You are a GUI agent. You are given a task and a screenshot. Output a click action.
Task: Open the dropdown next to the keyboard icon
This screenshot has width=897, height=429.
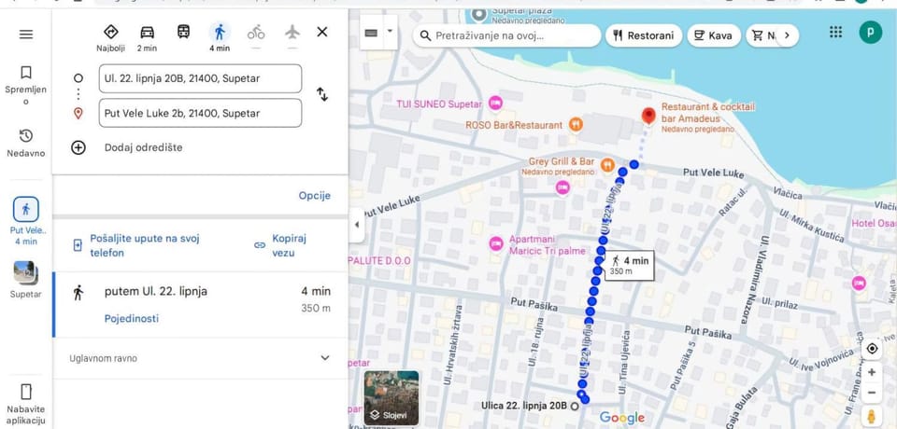point(390,32)
